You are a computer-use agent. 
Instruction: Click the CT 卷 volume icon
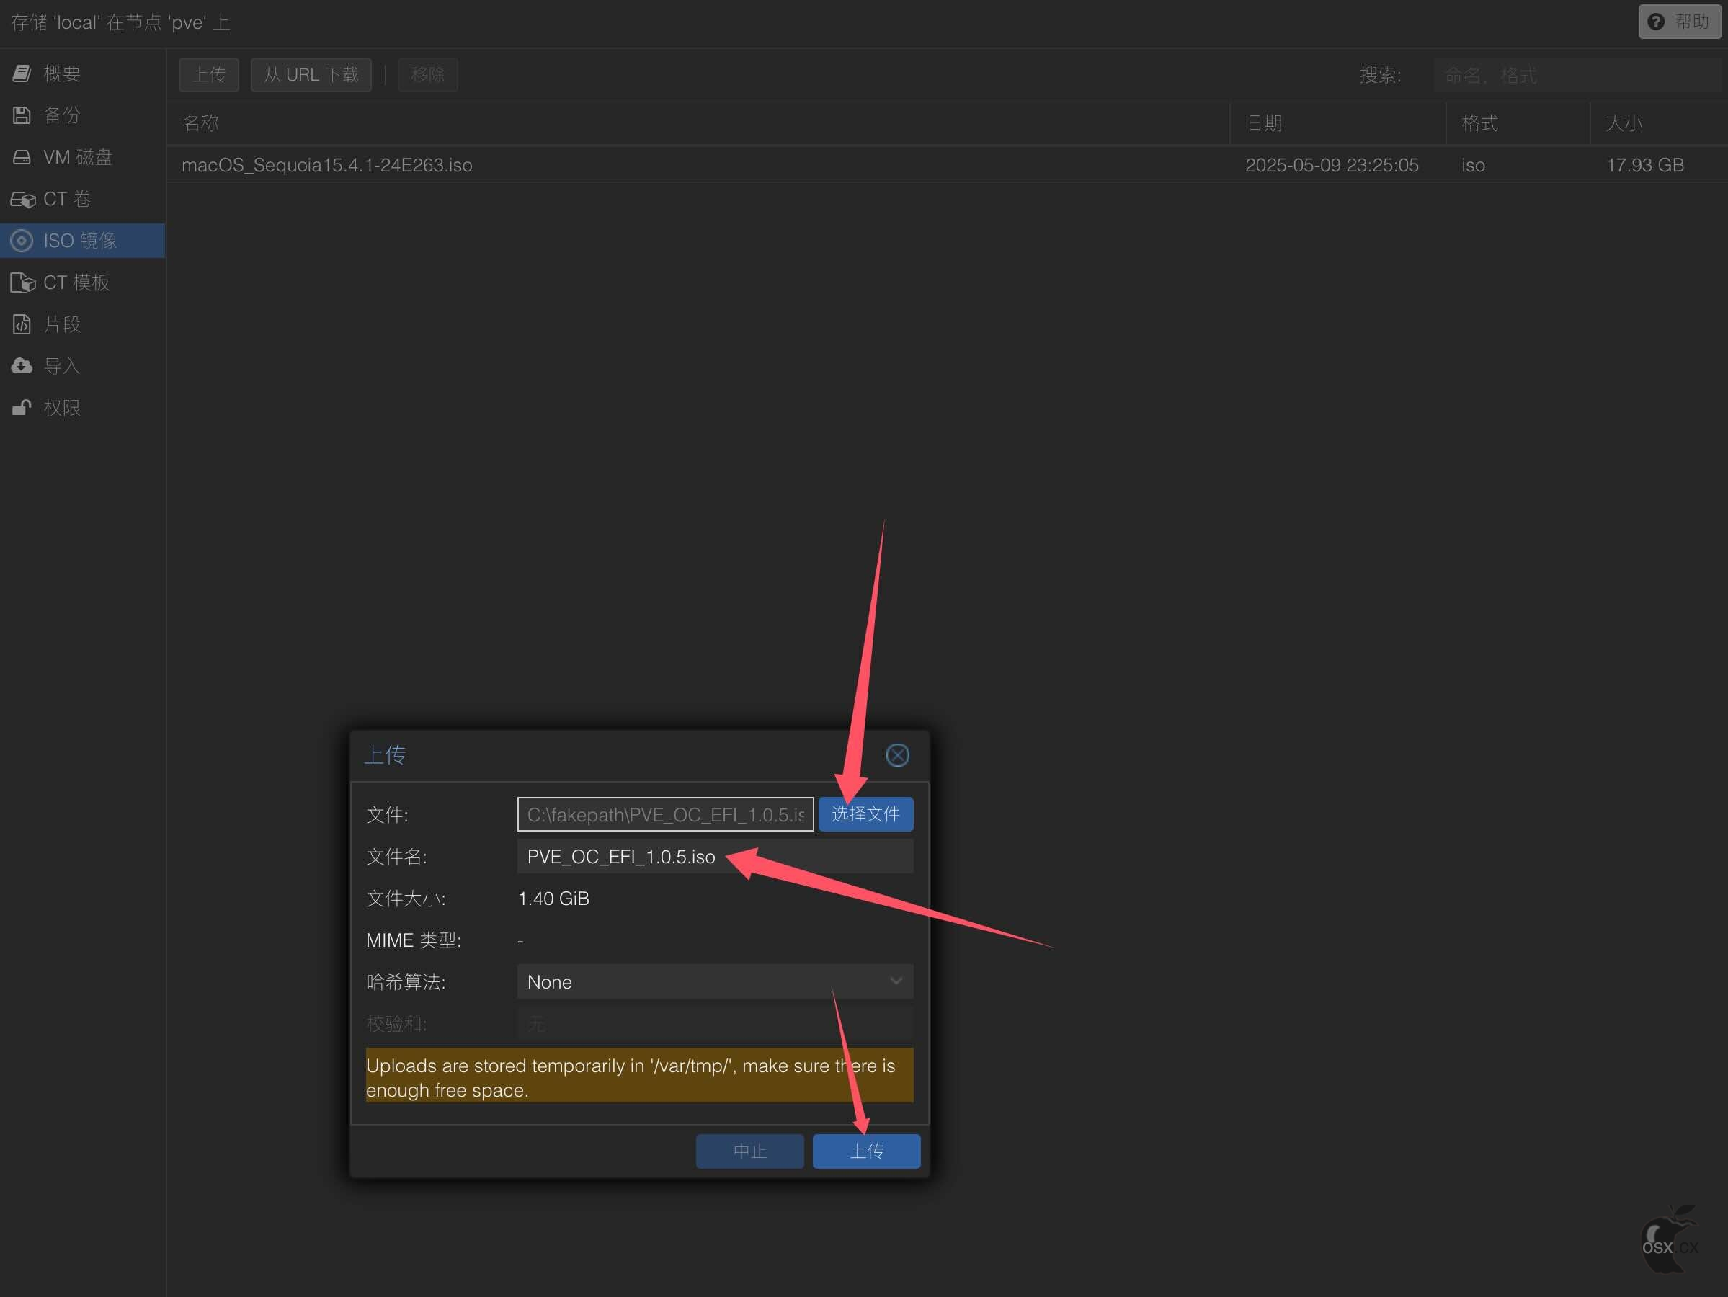(x=22, y=200)
